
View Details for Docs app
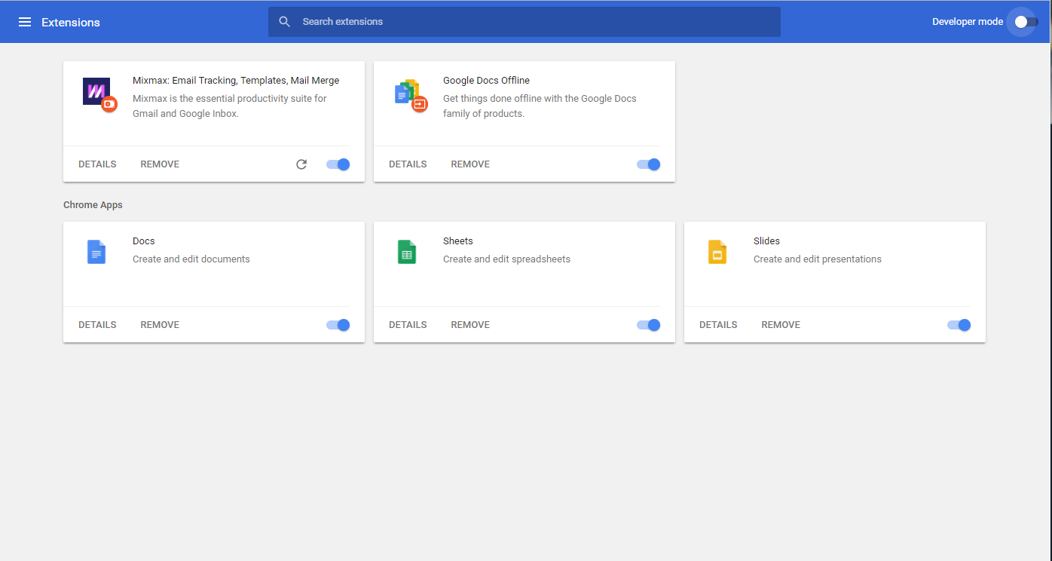[97, 325]
